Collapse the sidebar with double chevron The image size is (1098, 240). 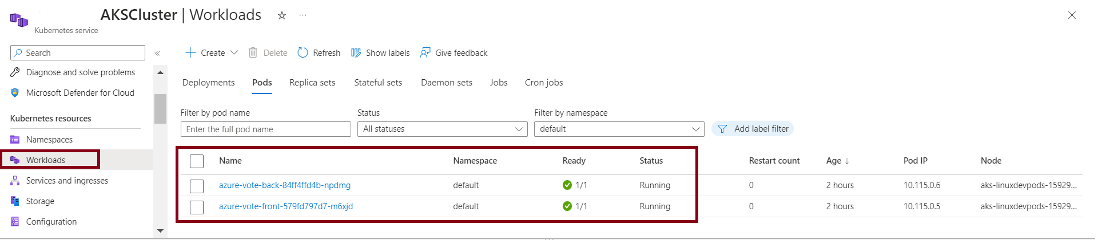tap(157, 53)
